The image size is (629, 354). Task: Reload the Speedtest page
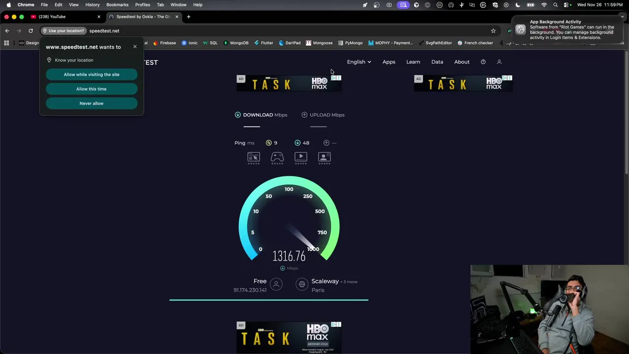pyautogui.click(x=30, y=30)
